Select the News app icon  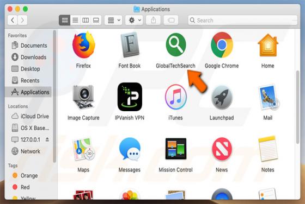(222, 149)
